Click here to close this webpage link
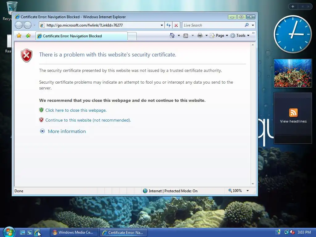The height and width of the screenshot is (237, 316). click(76, 110)
